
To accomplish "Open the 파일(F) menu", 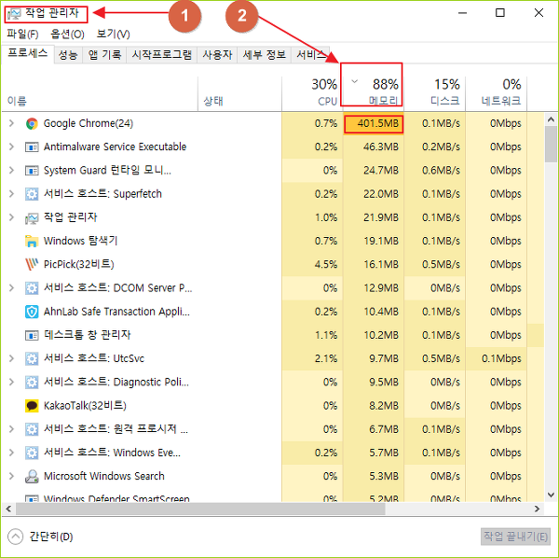I will (x=22, y=34).
